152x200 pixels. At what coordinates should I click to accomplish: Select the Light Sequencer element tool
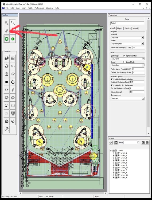point(13,113)
